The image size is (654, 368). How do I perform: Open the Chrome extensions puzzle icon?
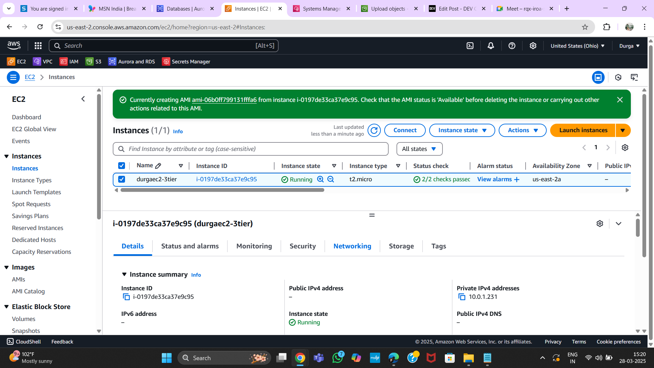[x=607, y=27]
